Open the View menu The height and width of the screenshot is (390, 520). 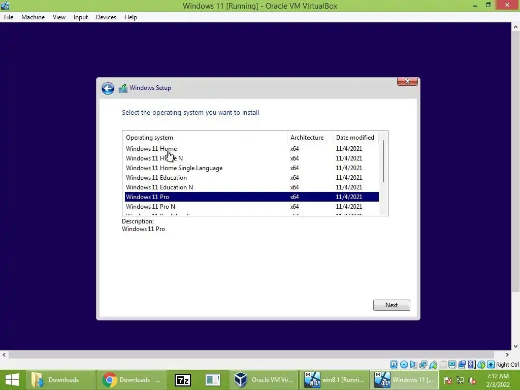59,17
